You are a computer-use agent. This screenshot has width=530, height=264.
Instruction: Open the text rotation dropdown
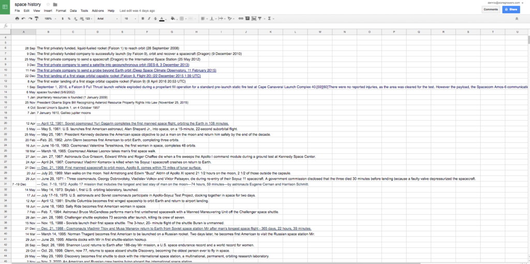(231, 19)
